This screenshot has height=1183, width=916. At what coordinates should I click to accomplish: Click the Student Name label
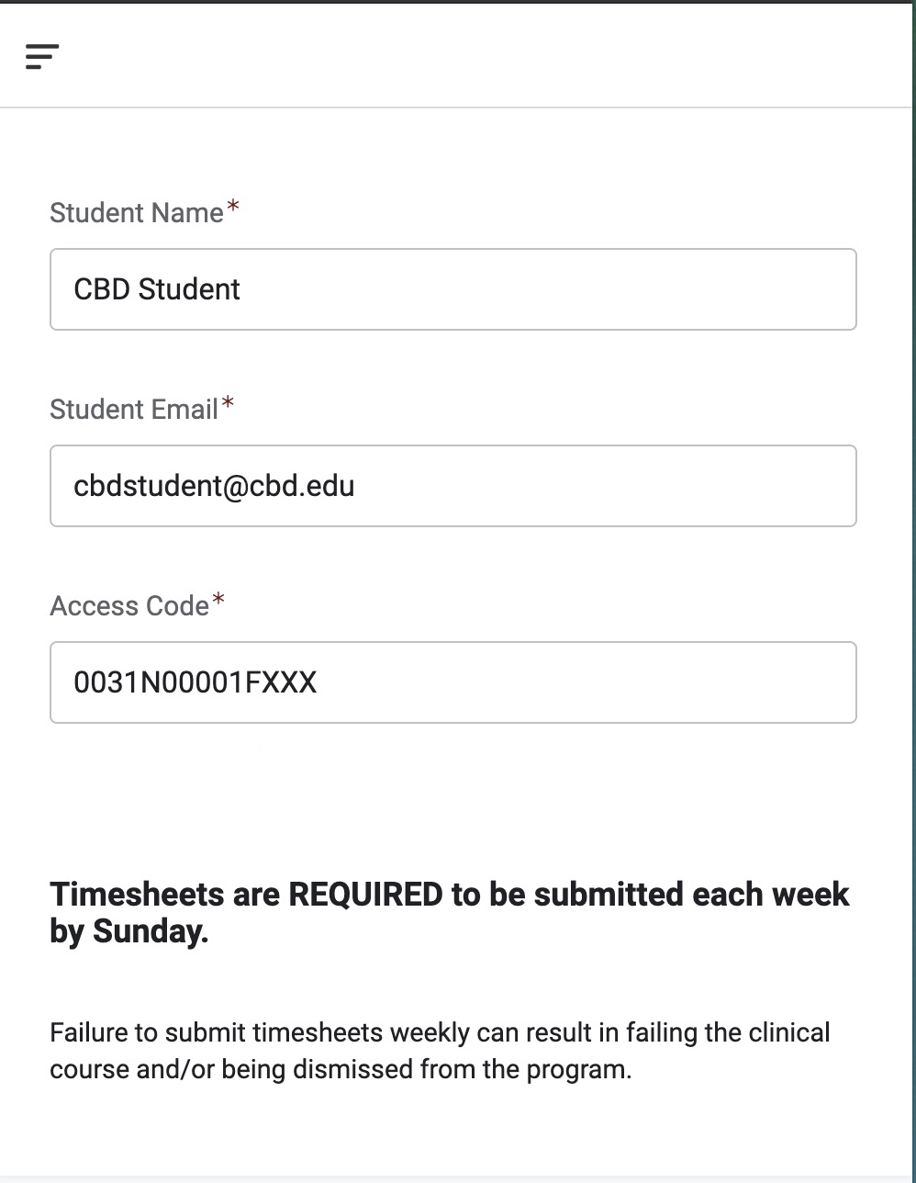[x=136, y=213]
